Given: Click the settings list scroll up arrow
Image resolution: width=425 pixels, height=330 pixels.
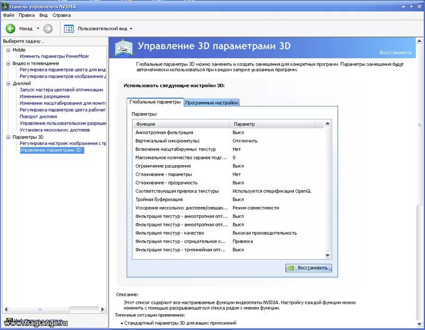Looking at the screenshot, I should 327,124.
